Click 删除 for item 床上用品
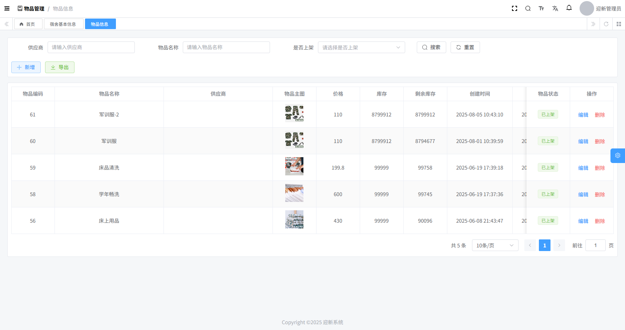 pos(600,221)
